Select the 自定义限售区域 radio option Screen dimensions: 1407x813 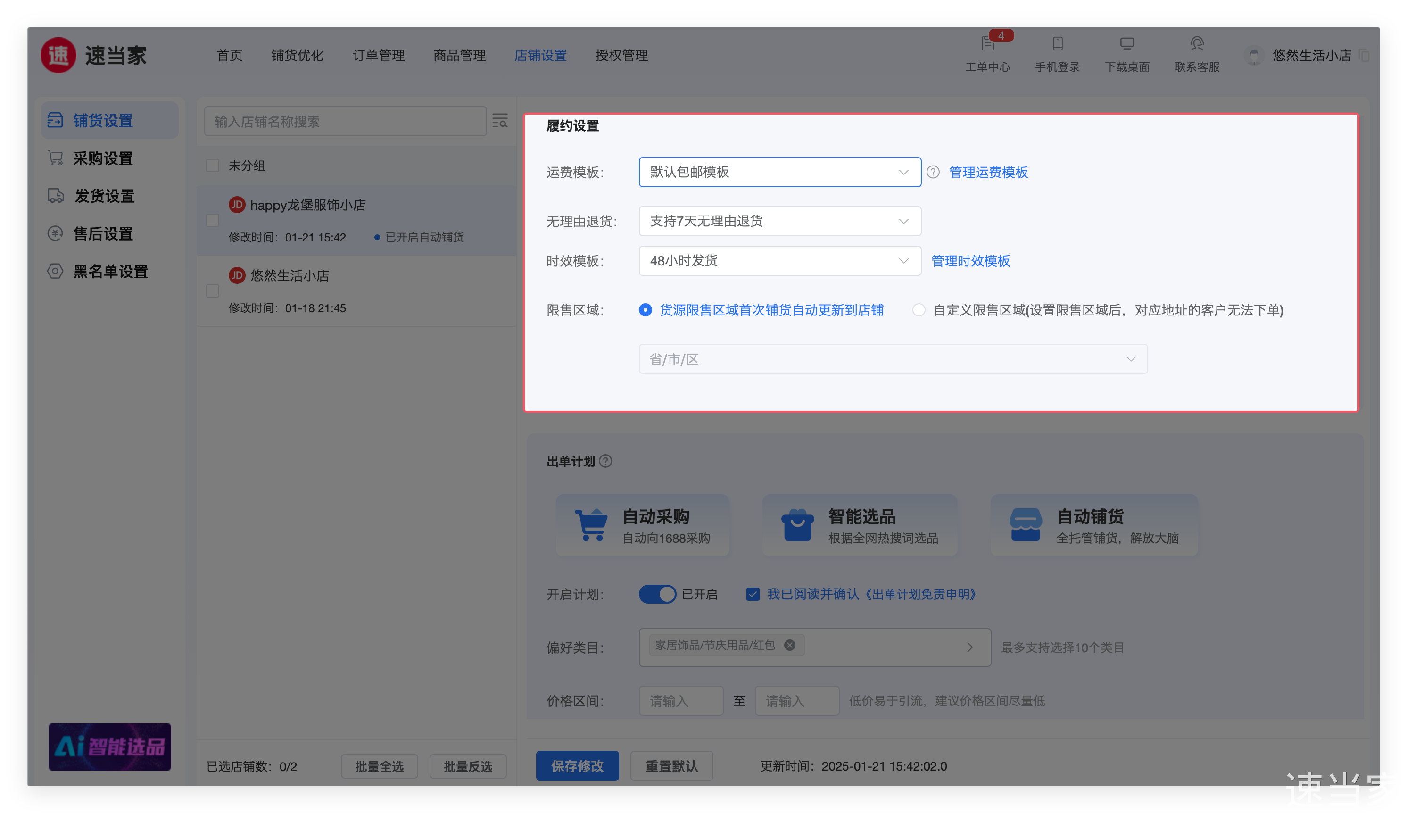[919, 310]
